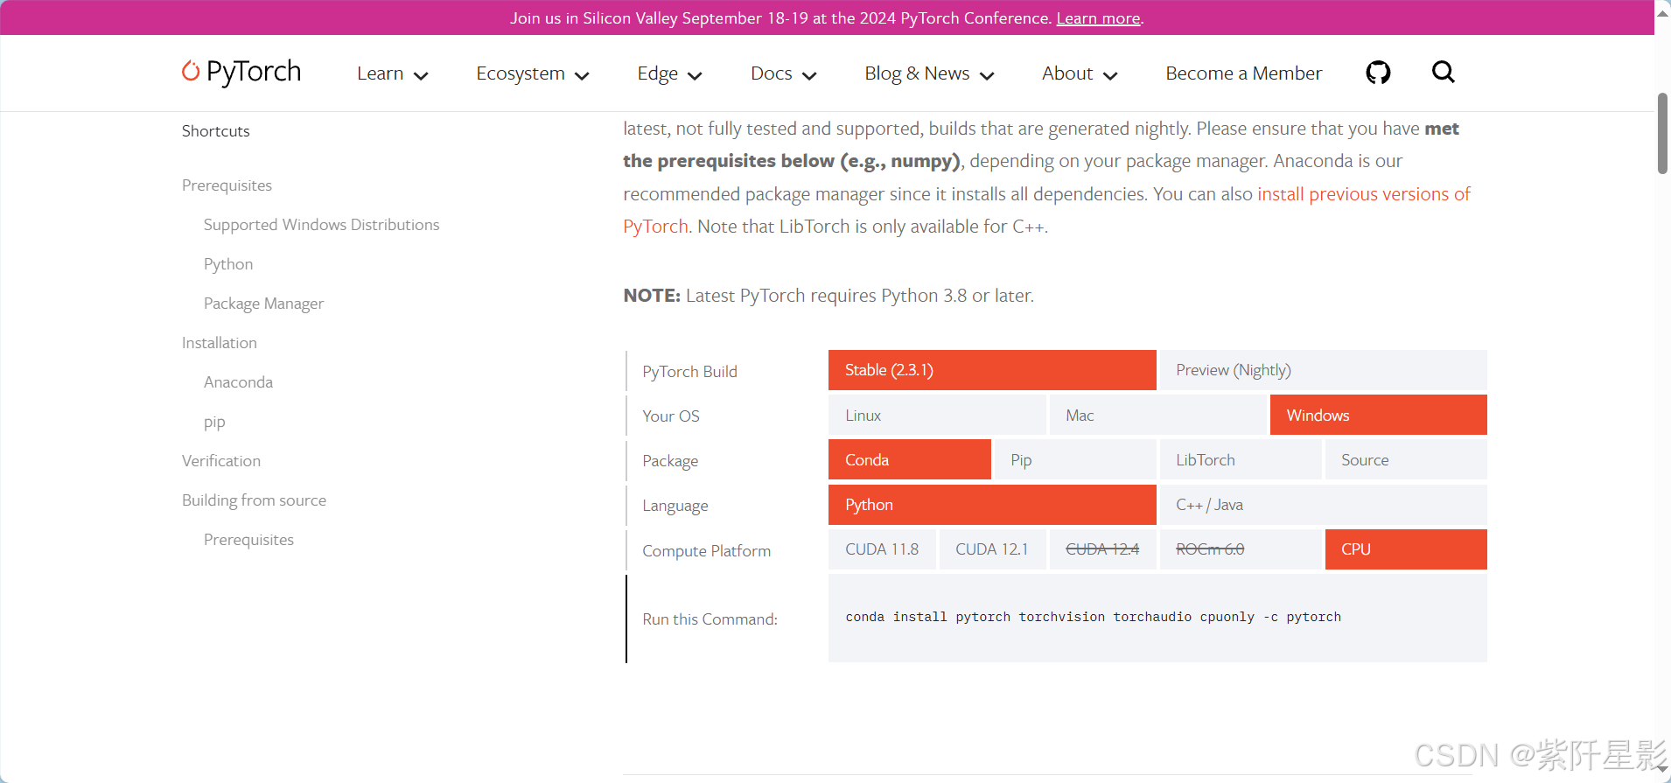Screen dimensions: 1671x783
Task: Choose Windows as your OS
Action: [1379, 415]
